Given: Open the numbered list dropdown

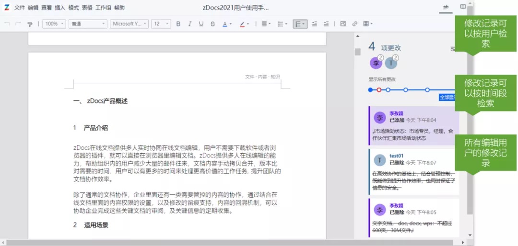Looking at the screenshot, I should [300, 24].
